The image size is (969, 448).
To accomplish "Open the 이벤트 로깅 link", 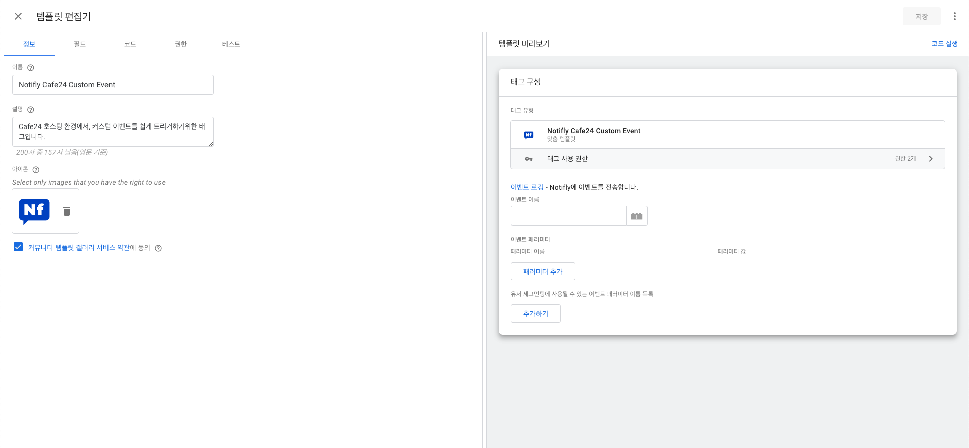I will tap(527, 187).
